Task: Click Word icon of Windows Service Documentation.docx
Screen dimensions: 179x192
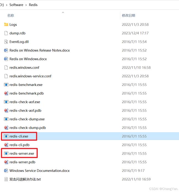Action: [x=6, y=171]
